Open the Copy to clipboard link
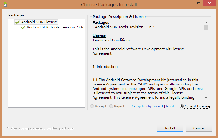Screen dimensions: 218x138 point(147,106)
